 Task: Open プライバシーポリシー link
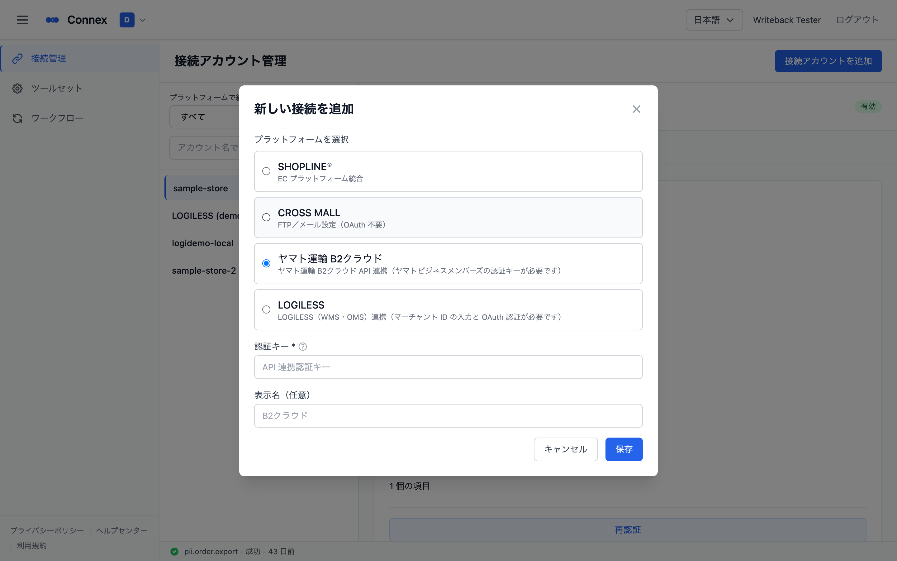tap(47, 530)
